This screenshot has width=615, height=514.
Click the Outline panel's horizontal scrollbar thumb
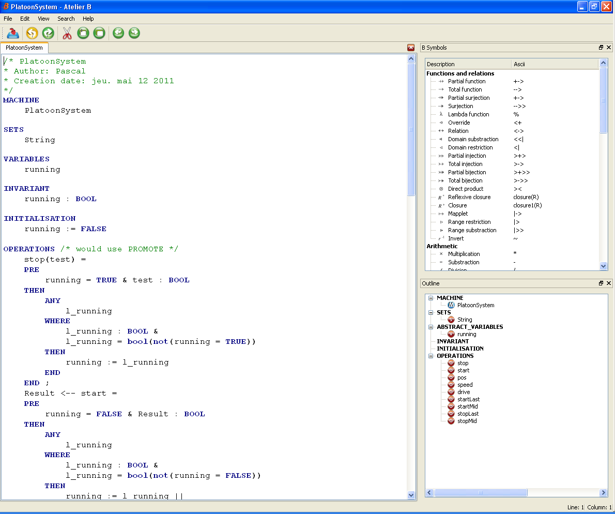tap(481, 493)
